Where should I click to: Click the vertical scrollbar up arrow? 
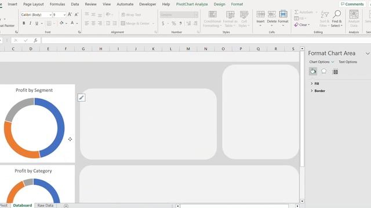[302, 49]
